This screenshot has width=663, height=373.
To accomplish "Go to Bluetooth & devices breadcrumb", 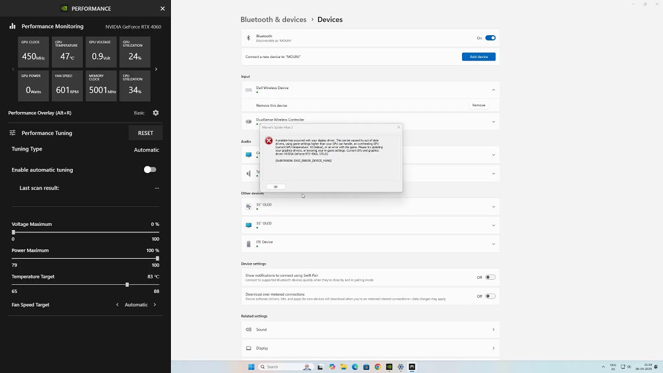I will tap(273, 20).
